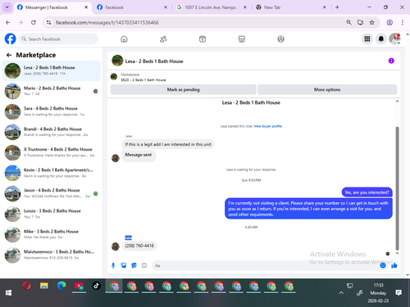Open the Windows Start button
410x307 pixels.
[8, 293]
